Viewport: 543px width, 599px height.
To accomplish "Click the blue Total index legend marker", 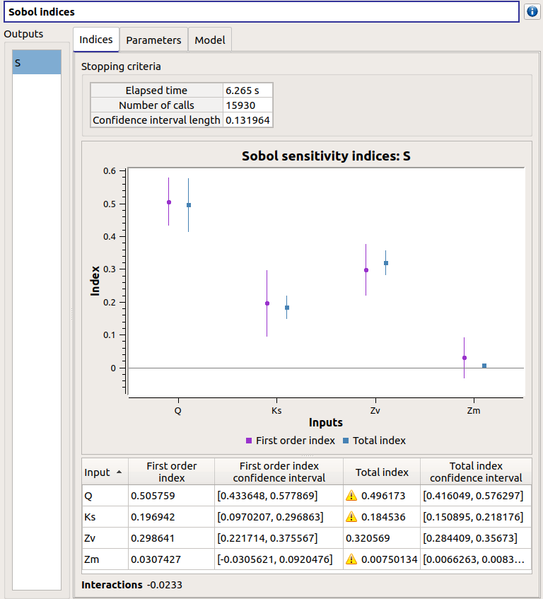I will 346,441.
